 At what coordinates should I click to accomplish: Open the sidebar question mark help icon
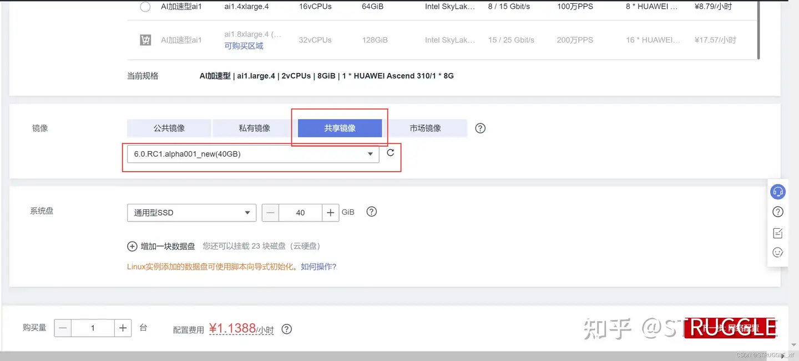[x=778, y=212]
